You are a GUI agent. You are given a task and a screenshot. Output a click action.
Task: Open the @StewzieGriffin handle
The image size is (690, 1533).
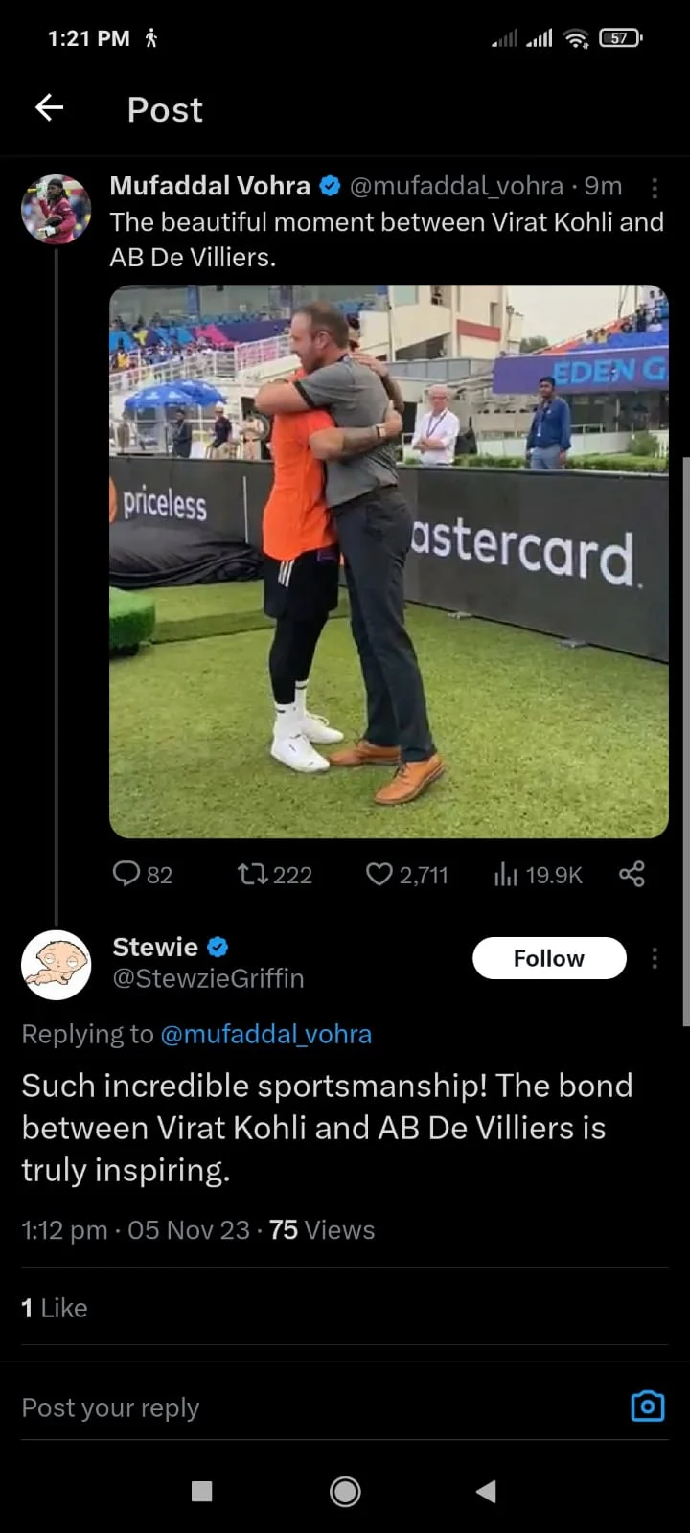point(208,979)
